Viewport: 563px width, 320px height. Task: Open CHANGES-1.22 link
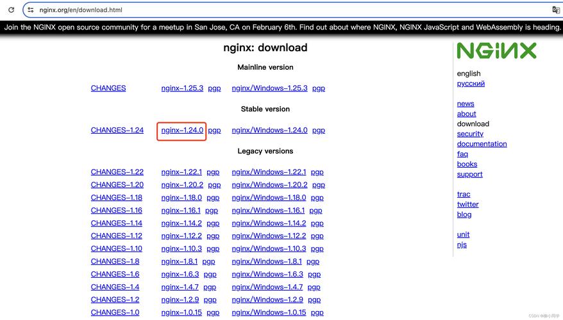(x=117, y=172)
